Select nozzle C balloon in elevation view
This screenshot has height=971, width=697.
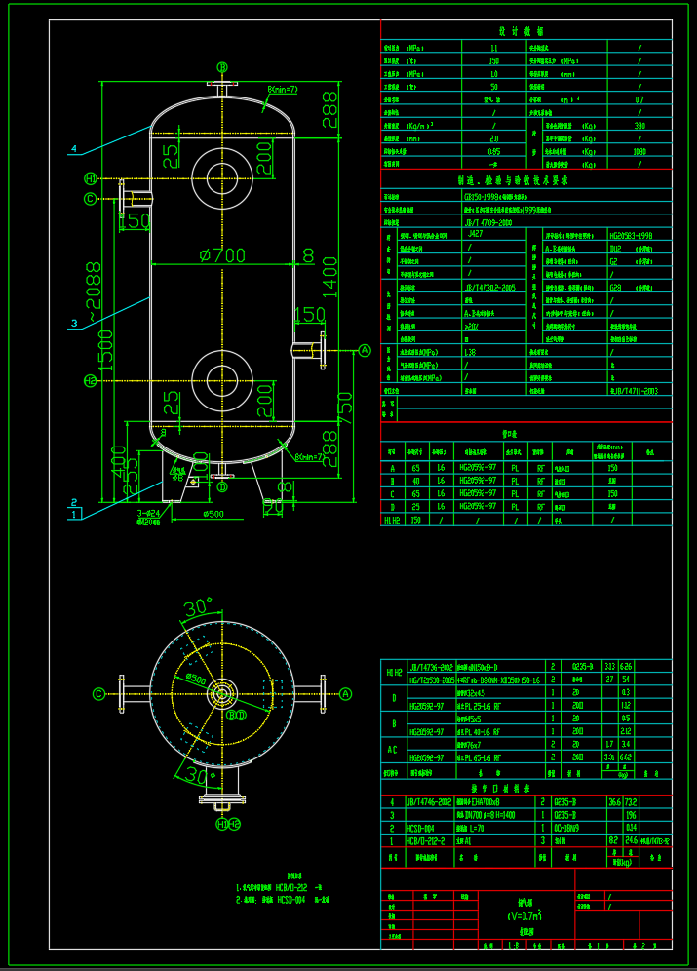(91, 199)
